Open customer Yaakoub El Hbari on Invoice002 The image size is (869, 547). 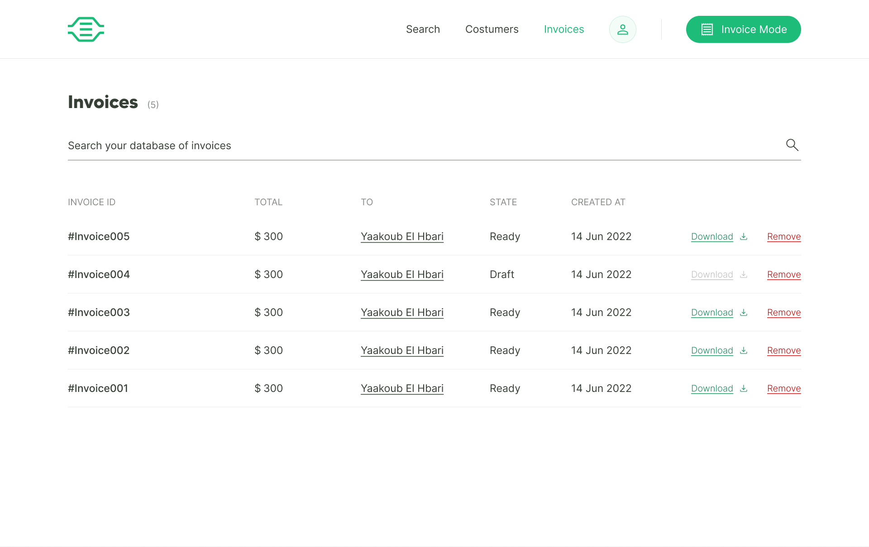(x=402, y=350)
